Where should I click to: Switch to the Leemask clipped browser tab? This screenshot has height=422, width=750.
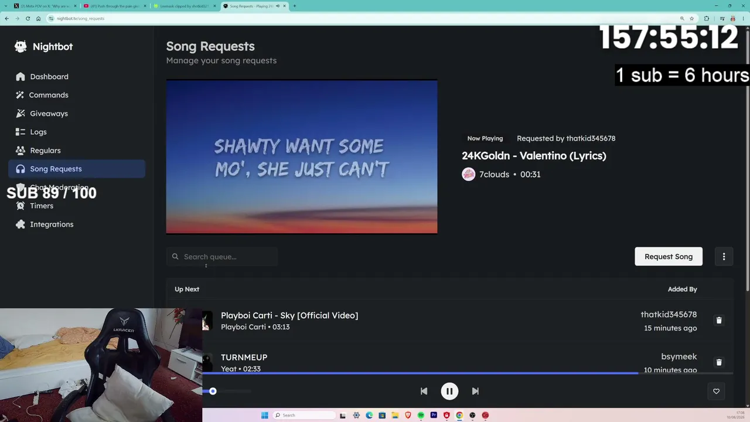184,6
